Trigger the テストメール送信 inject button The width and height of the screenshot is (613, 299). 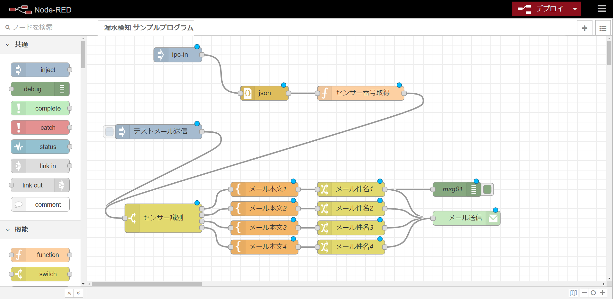109,132
